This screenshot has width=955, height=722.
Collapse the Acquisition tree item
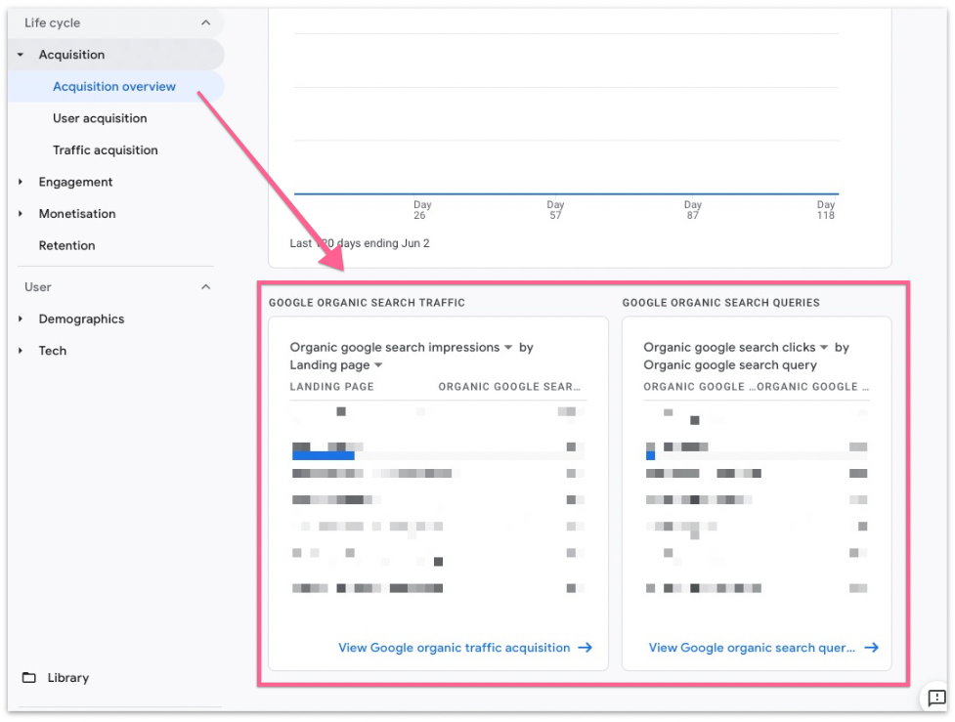click(x=21, y=56)
